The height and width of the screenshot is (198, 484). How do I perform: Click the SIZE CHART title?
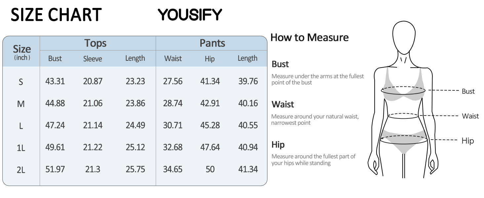56,15
